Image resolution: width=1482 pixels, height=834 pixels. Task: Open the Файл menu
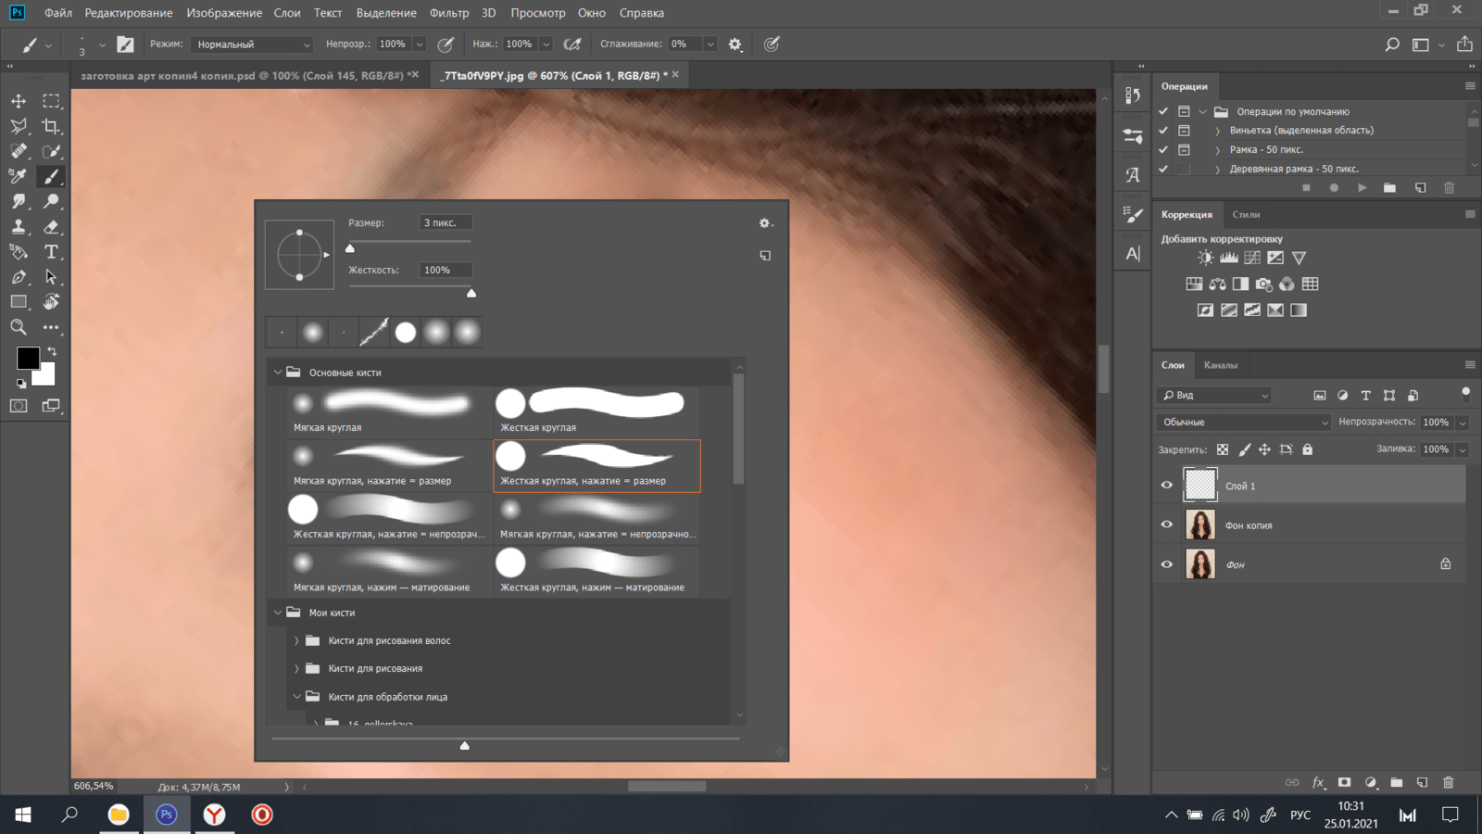click(x=57, y=13)
